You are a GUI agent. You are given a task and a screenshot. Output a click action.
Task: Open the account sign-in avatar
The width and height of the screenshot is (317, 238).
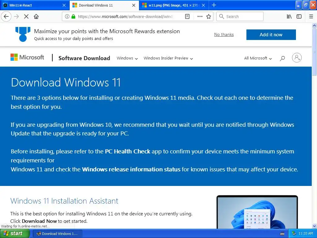click(297, 58)
